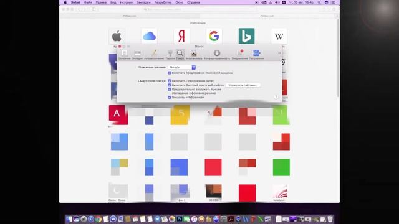The height and width of the screenshot is (224, 399).
Task: Open the volume icon in menu bar
Action: coord(277,2)
